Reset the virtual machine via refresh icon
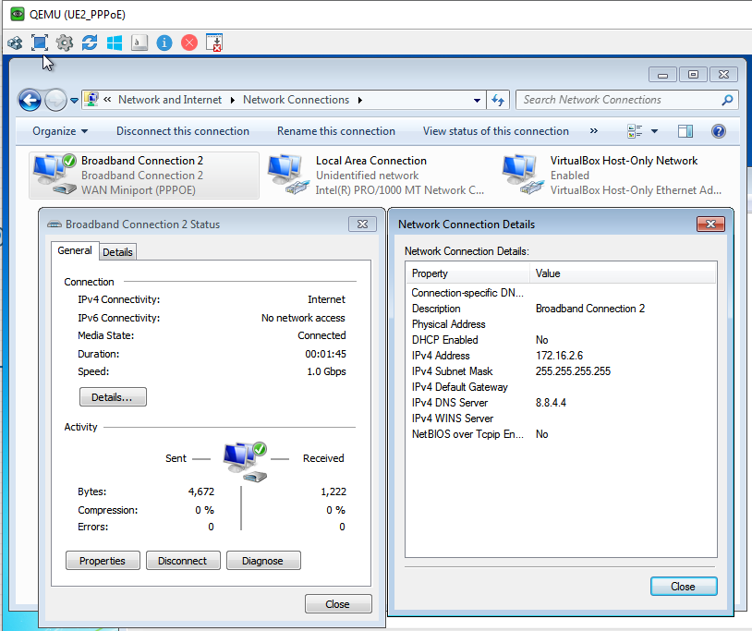Screen dimensions: 752x631 pos(89,42)
